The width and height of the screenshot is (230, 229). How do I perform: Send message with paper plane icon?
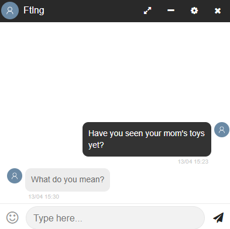point(218,217)
